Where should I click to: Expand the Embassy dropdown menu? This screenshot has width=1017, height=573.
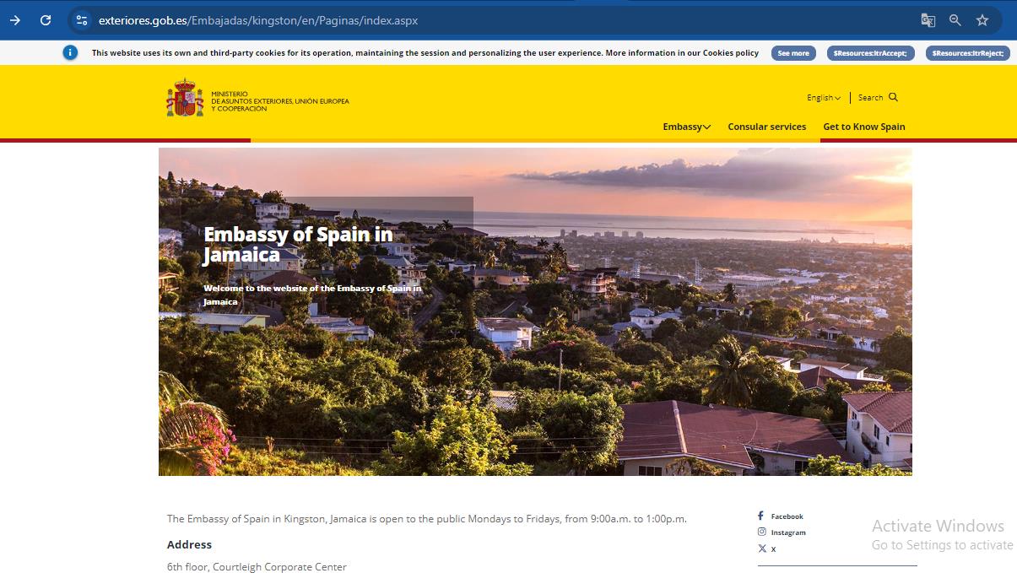[x=686, y=127]
